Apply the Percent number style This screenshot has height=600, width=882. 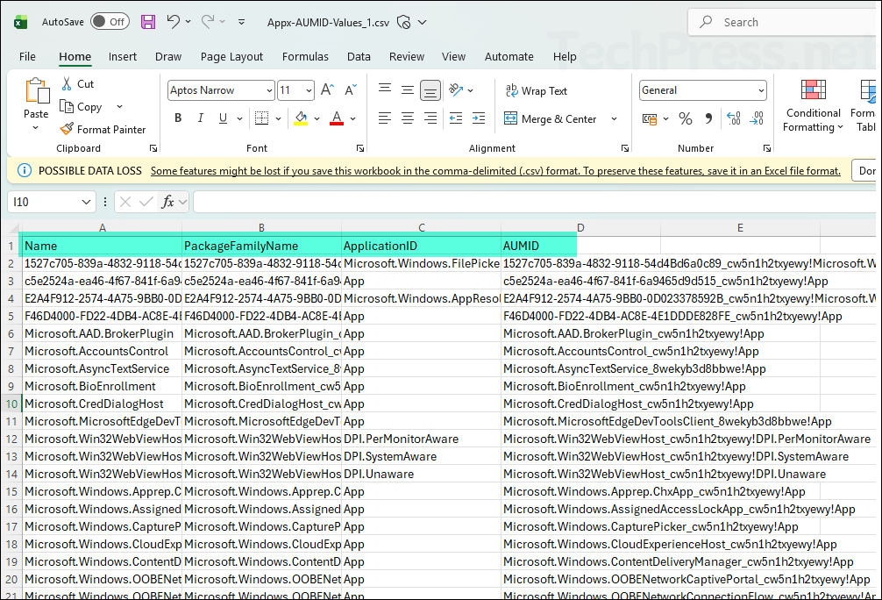[685, 118]
